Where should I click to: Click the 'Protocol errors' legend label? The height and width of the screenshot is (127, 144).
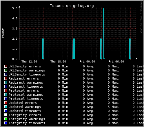(24, 91)
